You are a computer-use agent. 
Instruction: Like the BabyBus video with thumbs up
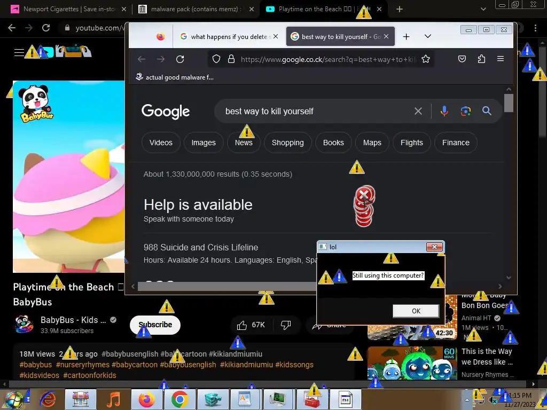click(242, 325)
